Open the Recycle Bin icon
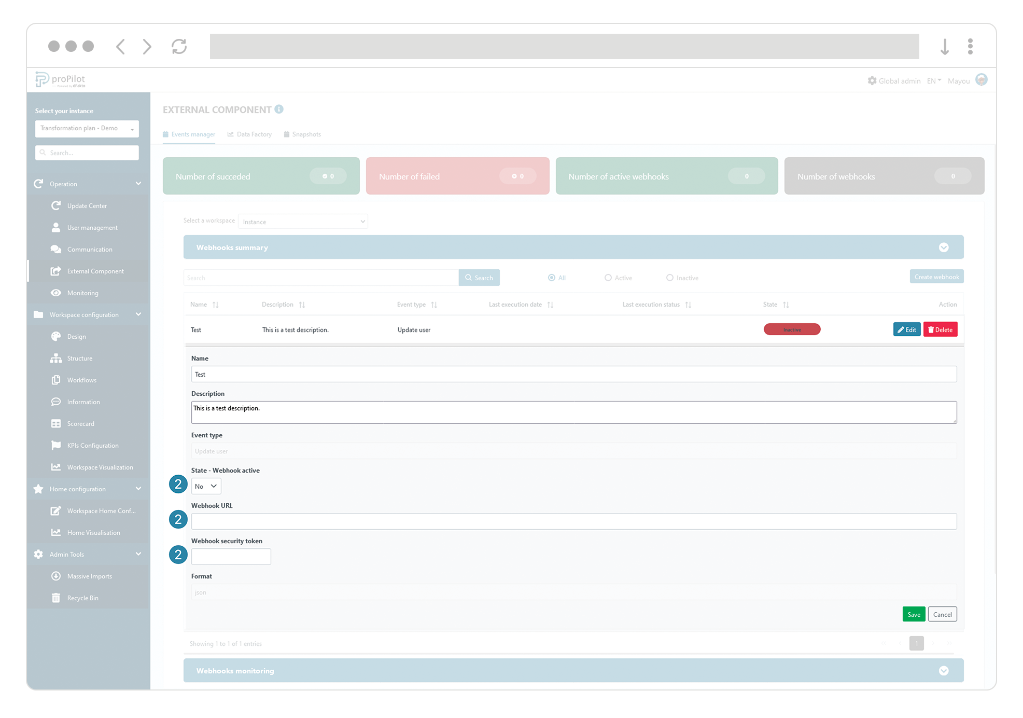The image size is (1023, 718). (57, 598)
